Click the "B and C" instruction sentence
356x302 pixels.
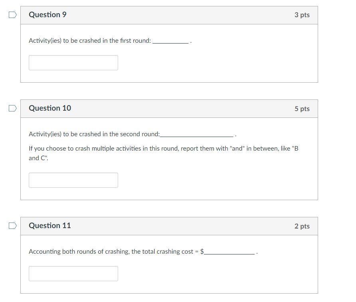[163, 153]
